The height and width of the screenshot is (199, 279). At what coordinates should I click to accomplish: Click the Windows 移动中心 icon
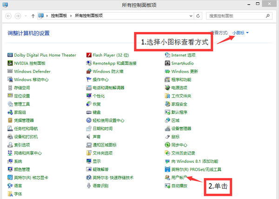10,79
